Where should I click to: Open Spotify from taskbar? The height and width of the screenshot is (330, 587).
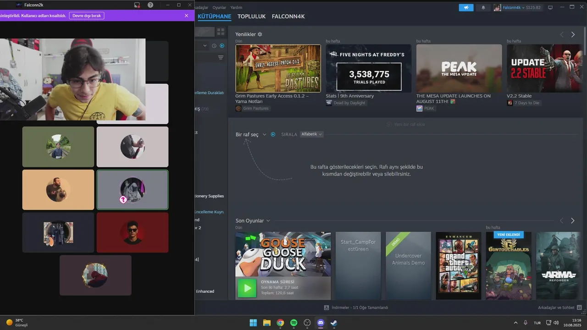tap(293, 323)
